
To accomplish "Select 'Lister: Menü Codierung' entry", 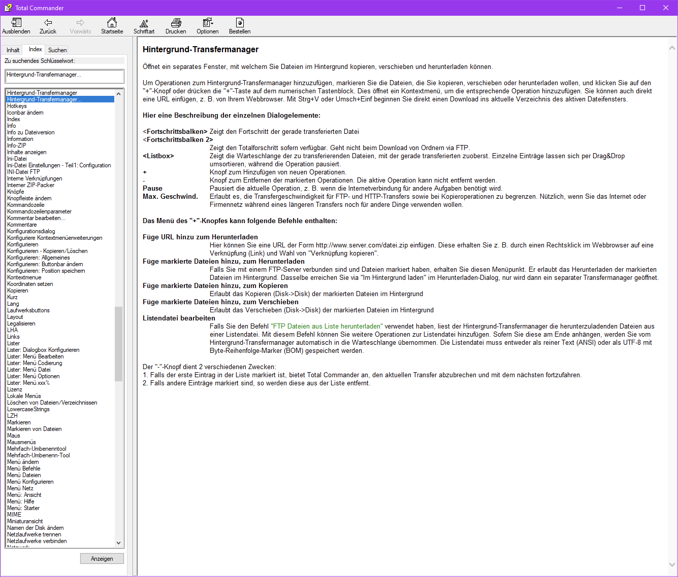I will (x=35, y=363).
